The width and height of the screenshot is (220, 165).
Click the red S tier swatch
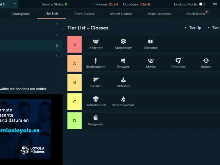pos(75,44)
